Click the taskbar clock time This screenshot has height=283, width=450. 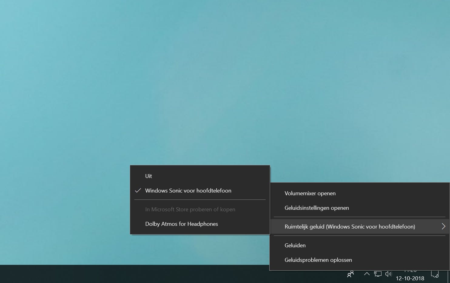(x=410, y=271)
